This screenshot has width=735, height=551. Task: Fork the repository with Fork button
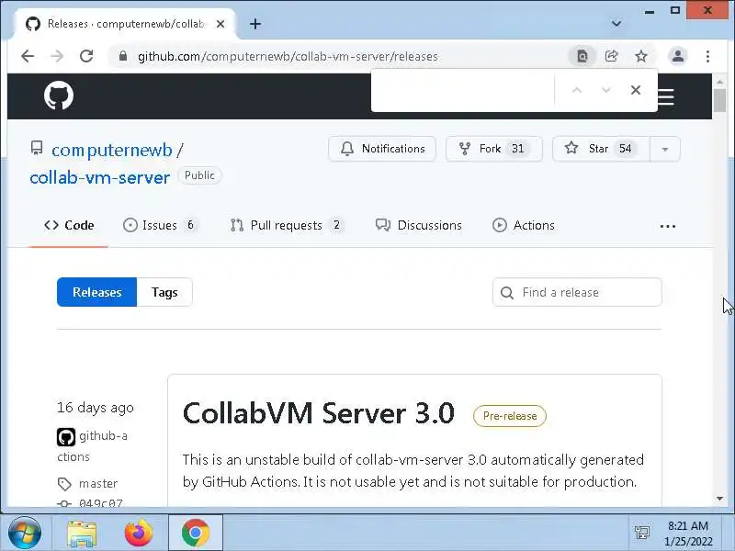(494, 149)
